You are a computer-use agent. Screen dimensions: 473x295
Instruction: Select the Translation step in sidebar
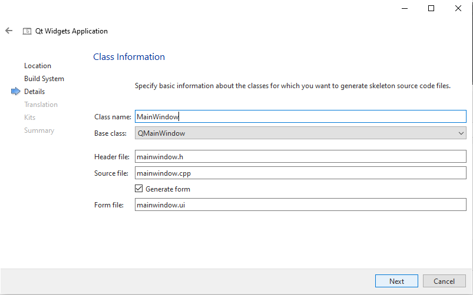tap(41, 105)
